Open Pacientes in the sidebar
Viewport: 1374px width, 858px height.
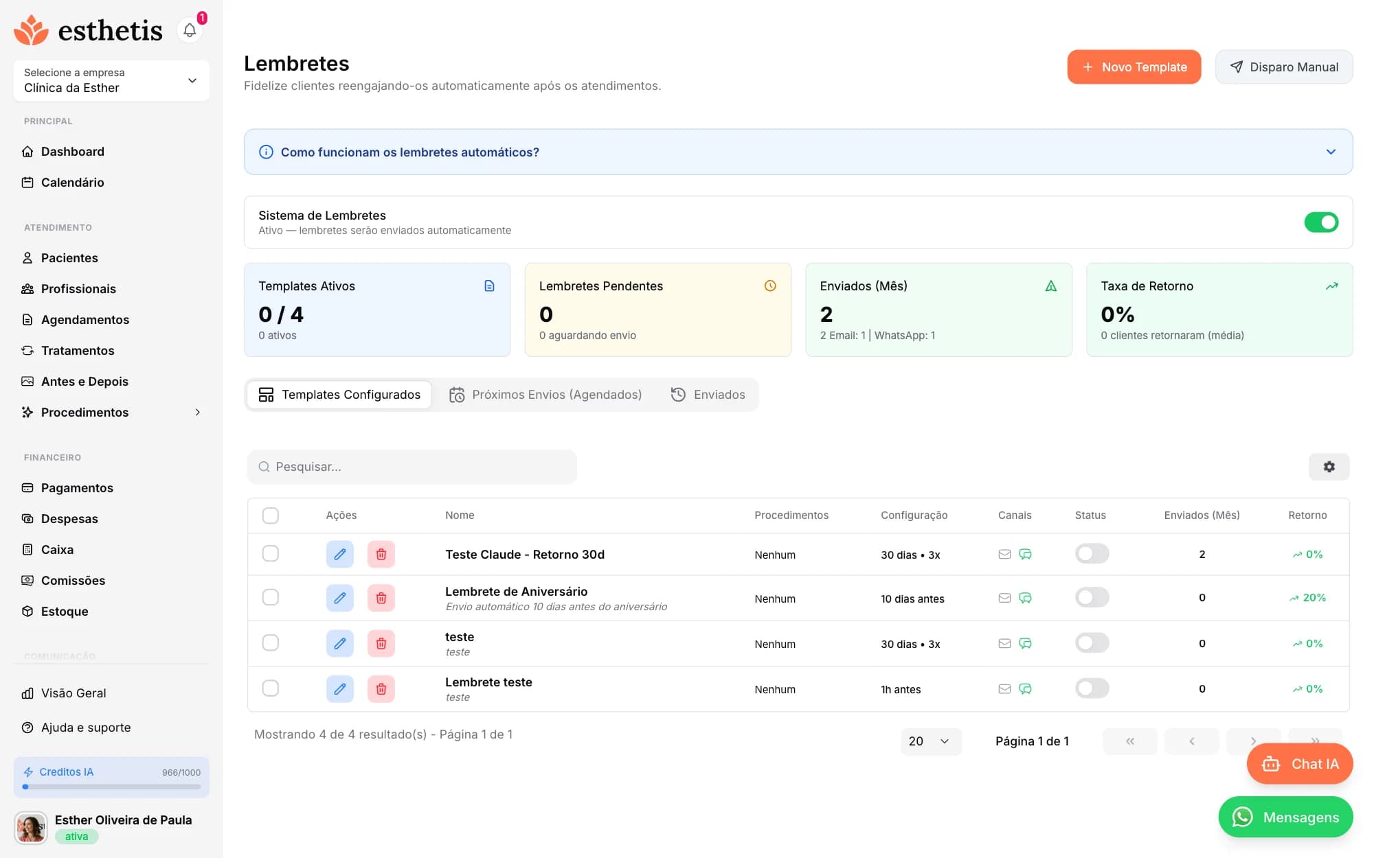point(69,258)
